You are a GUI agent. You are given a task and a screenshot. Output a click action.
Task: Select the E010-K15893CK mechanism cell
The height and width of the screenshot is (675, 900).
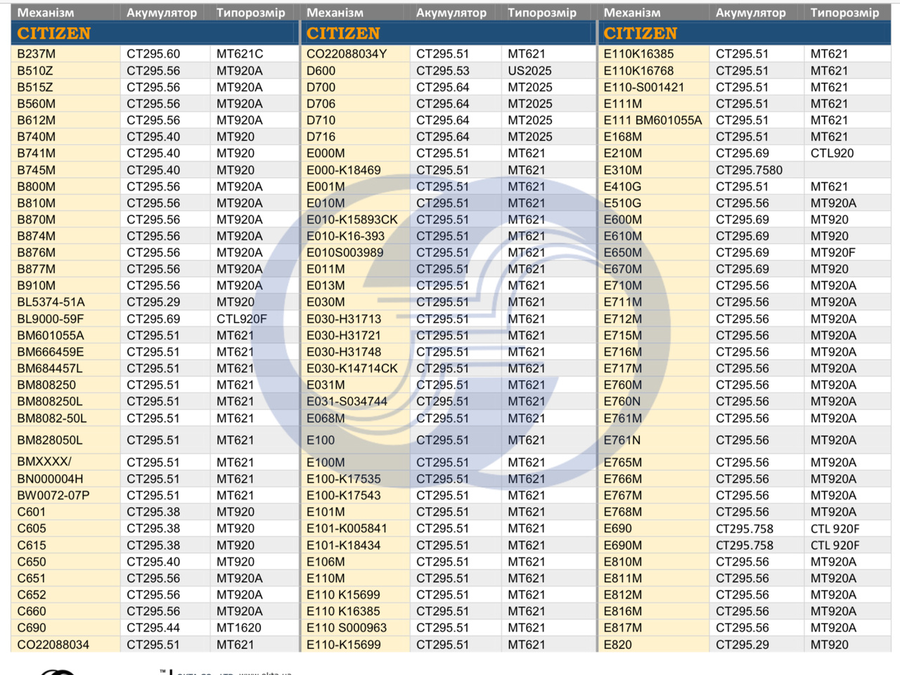(x=352, y=219)
